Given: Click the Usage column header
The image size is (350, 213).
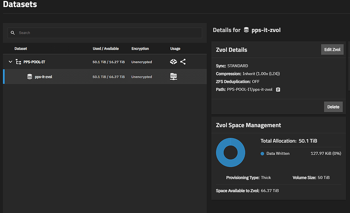Looking at the screenshot, I should tap(175, 49).
